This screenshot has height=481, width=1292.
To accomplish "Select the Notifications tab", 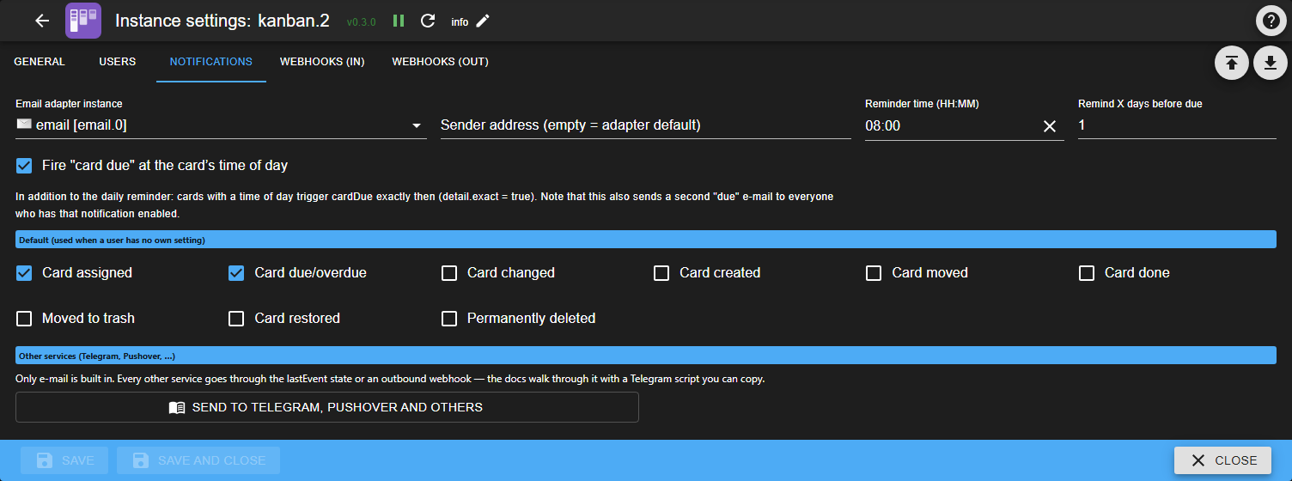I will point(211,62).
